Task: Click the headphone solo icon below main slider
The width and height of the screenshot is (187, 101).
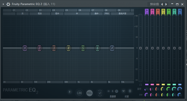Action: point(141,85)
